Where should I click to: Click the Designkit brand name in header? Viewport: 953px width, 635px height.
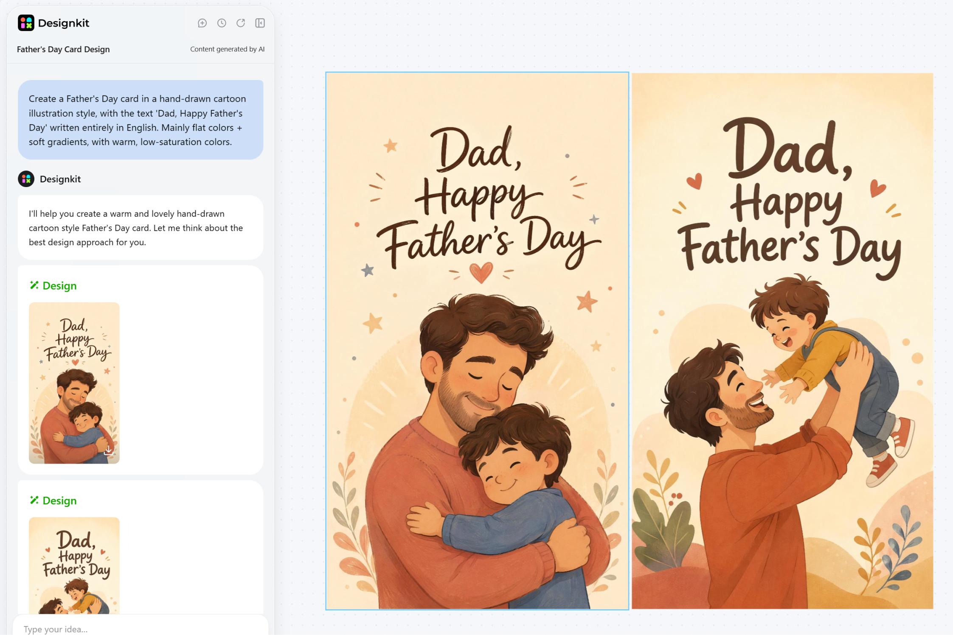64,23
